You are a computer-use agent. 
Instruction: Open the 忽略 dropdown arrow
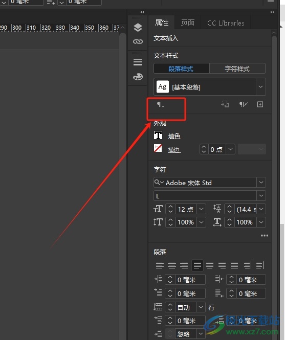[x=201, y=333]
